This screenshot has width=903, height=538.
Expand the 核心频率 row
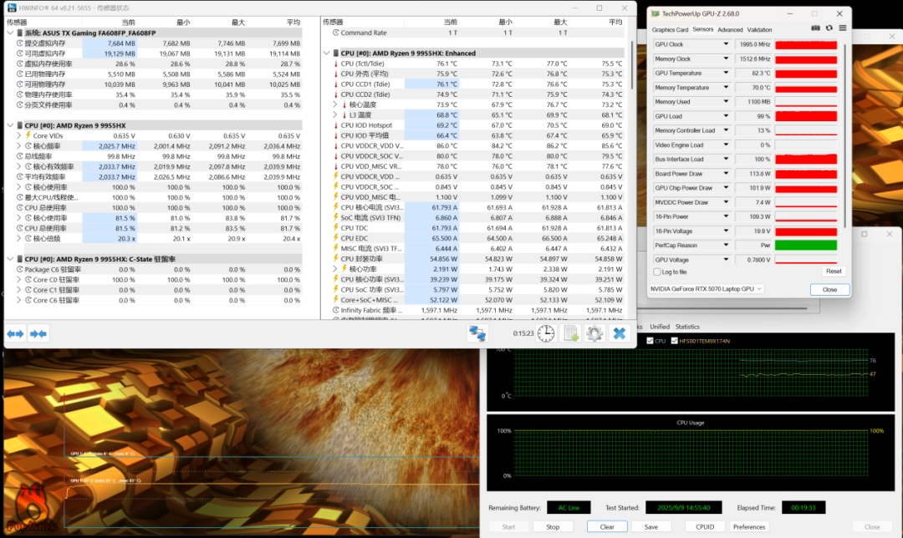click(x=19, y=146)
